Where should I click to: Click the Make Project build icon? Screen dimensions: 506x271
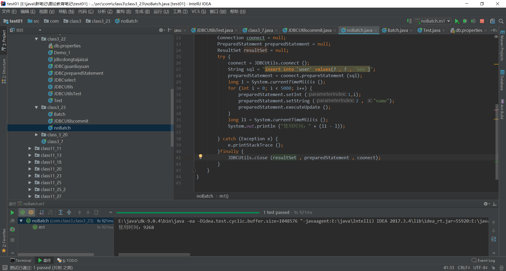coord(409,21)
